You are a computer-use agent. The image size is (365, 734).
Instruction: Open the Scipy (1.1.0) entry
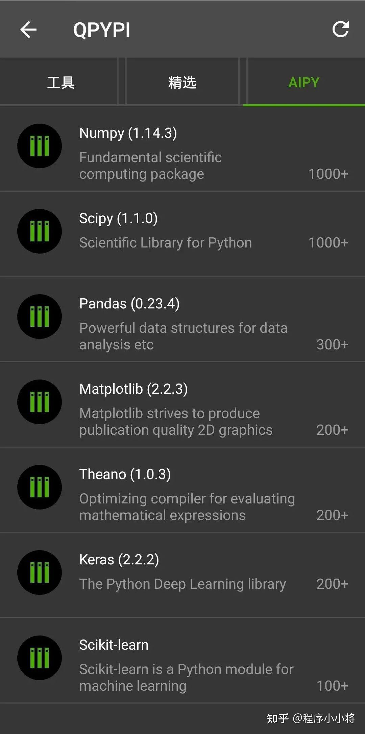click(x=182, y=234)
